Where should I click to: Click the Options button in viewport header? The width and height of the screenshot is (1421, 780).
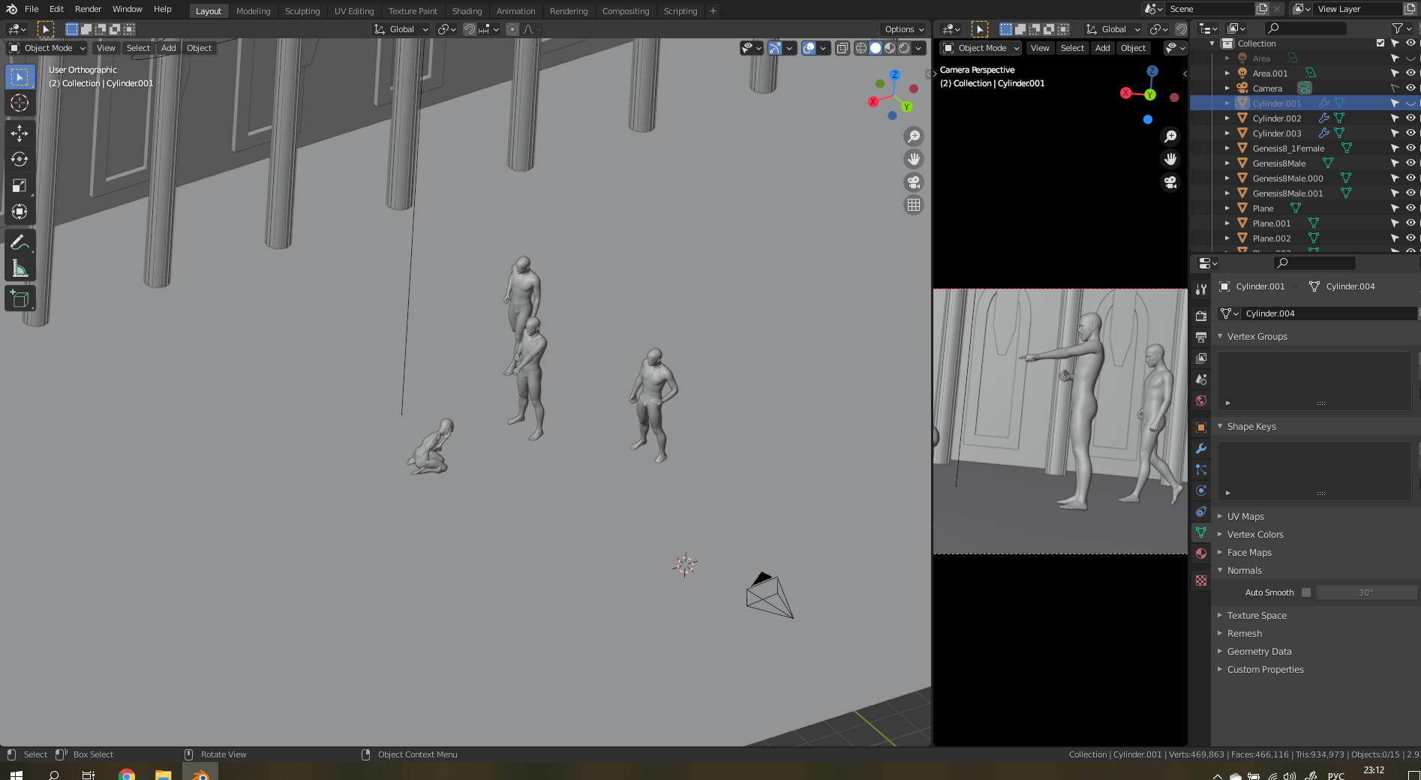click(904, 29)
